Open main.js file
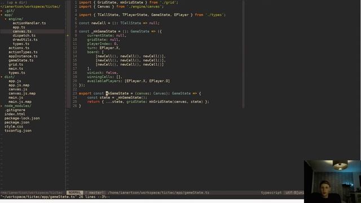361x203 pixels. point(16,98)
